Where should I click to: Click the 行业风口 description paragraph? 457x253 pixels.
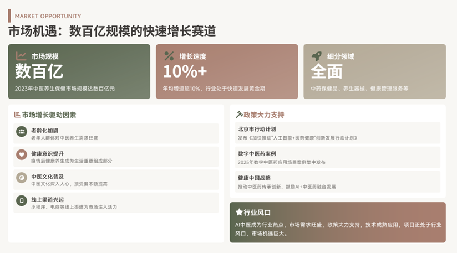338,229
